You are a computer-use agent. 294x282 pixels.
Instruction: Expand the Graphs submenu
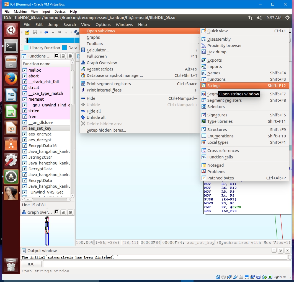pyautogui.click(x=140, y=37)
